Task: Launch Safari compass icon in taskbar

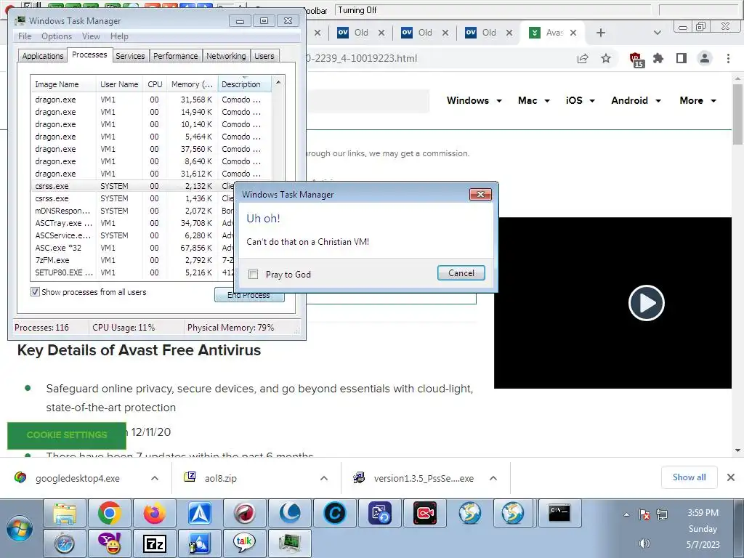Action: point(65,543)
